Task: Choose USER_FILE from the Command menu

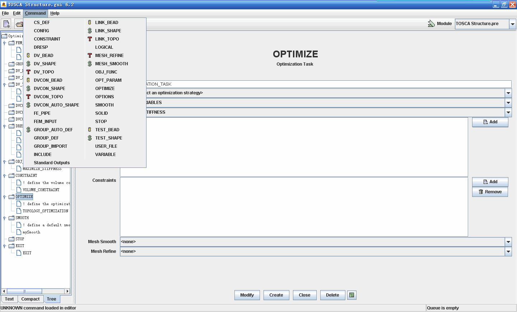Action: click(x=106, y=146)
